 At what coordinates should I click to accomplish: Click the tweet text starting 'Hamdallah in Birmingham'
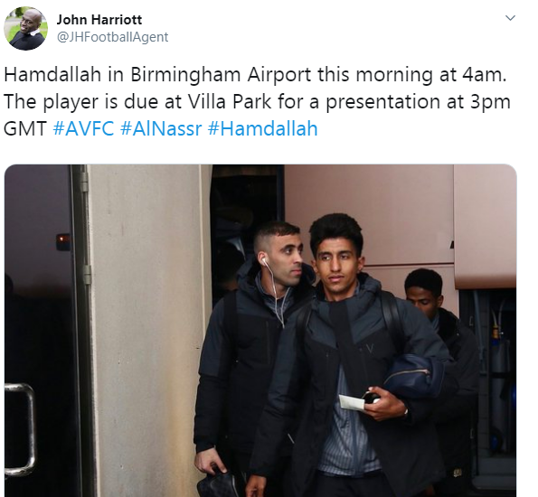point(258,101)
